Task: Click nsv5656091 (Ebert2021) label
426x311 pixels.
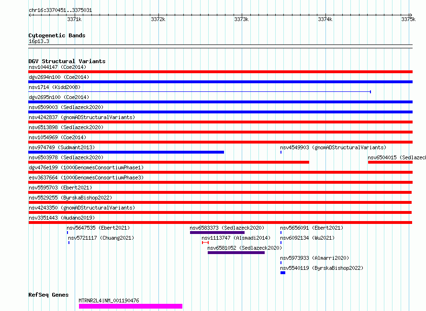Action: pos(312,228)
